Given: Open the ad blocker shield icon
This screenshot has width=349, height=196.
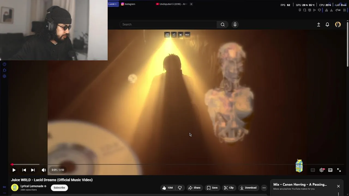Looking at the screenshot, I should pos(309,10).
